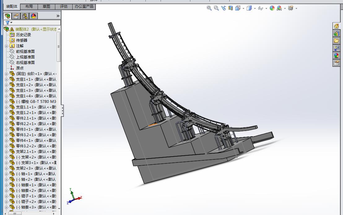Screen dimensions: 343x215
Task: Open the 草图 tab
Action: tap(46, 6)
